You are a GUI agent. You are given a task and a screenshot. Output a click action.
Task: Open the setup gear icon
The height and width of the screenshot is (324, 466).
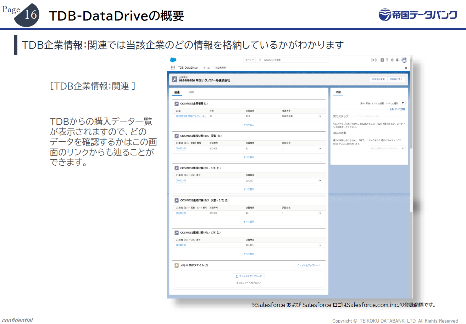coord(392,60)
